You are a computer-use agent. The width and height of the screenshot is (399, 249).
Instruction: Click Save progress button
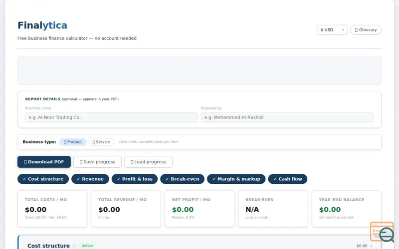(x=97, y=162)
